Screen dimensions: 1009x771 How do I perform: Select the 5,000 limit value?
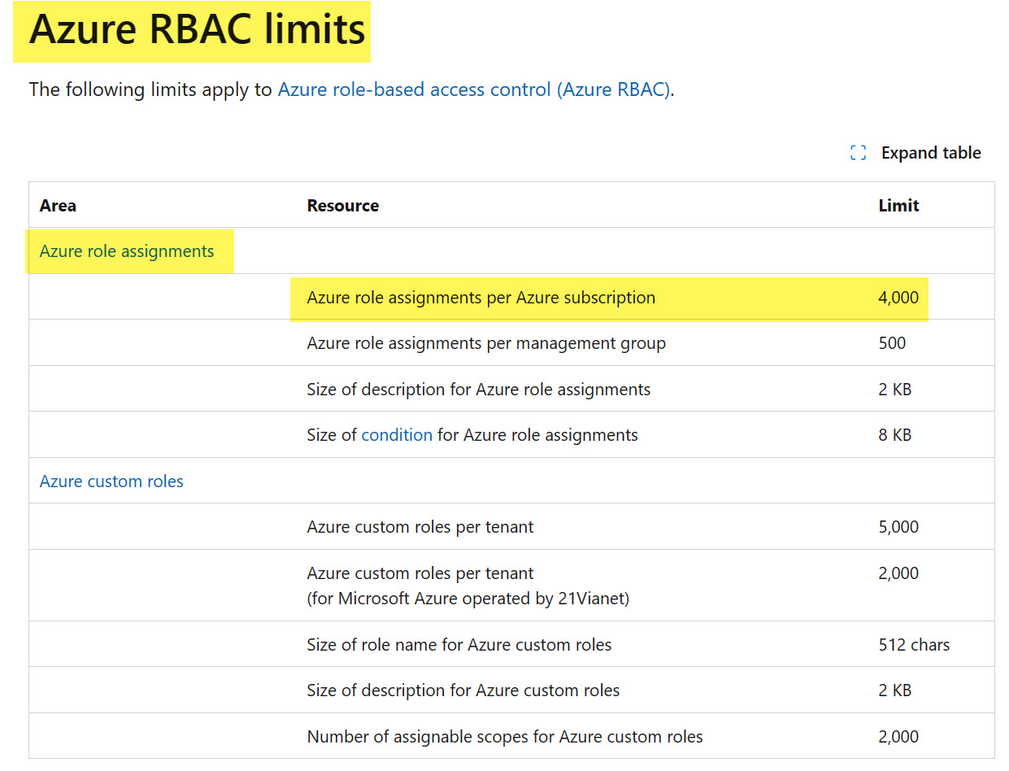point(898,527)
